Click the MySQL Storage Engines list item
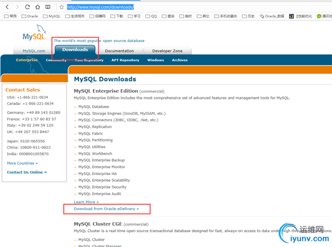This screenshot has width=332, height=247. pos(122,113)
